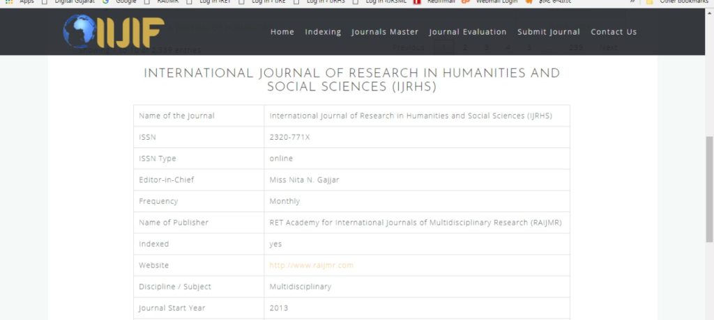Click the IIJIF globe logo
The image size is (714, 320).
tap(114, 32)
